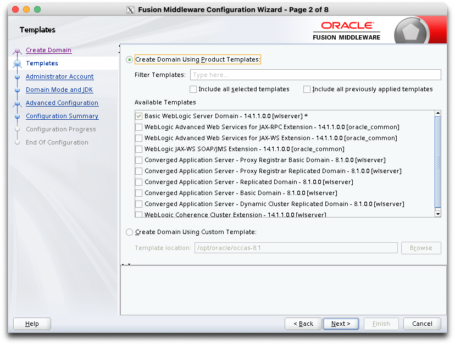455x345 pixels.
Task: Click the X11 icon in title bar
Action: (x=131, y=10)
